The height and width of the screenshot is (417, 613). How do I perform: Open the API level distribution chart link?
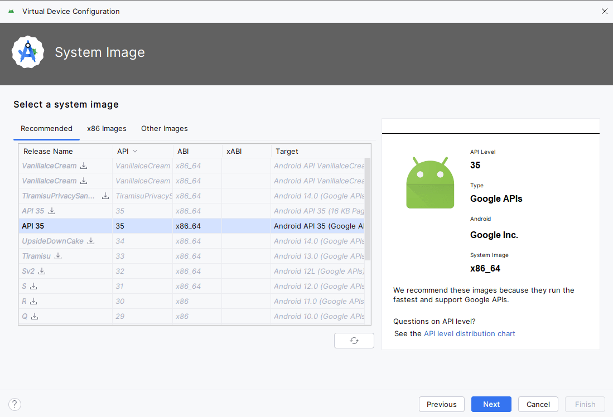[469, 334]
